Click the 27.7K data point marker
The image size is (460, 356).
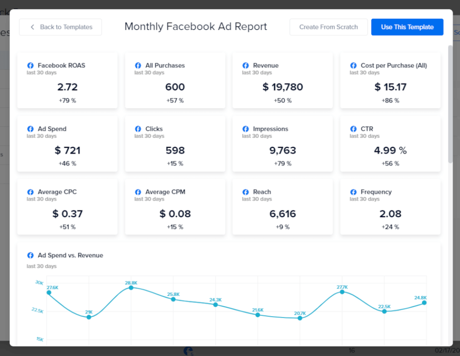(342, 291)
